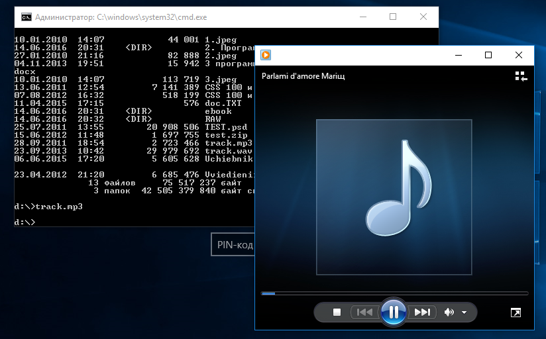Click the ebook directory entry
Screen dimensions: 546x339
[218, 111]
